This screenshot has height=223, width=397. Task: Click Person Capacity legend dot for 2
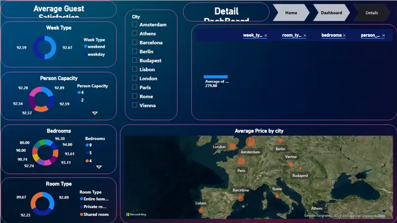[79, 100]
